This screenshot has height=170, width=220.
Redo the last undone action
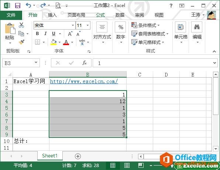(43, 6)
